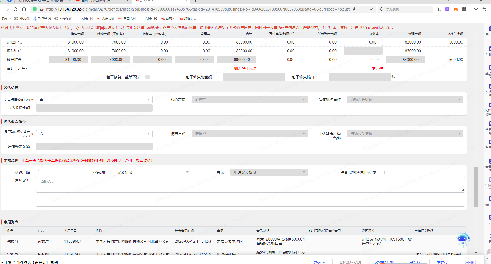Open the 聘请方式 dropdown under 评估鉴定信息
This screenshot has height=264, width=491.
click(x=250, y=134)
